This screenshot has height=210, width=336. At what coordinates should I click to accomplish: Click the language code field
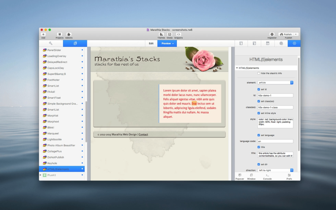coord(275,141)
